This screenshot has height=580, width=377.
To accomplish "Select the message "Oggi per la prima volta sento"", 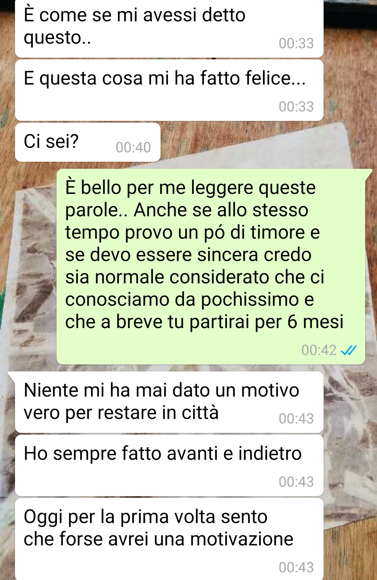I will click(x=169, y=539).
